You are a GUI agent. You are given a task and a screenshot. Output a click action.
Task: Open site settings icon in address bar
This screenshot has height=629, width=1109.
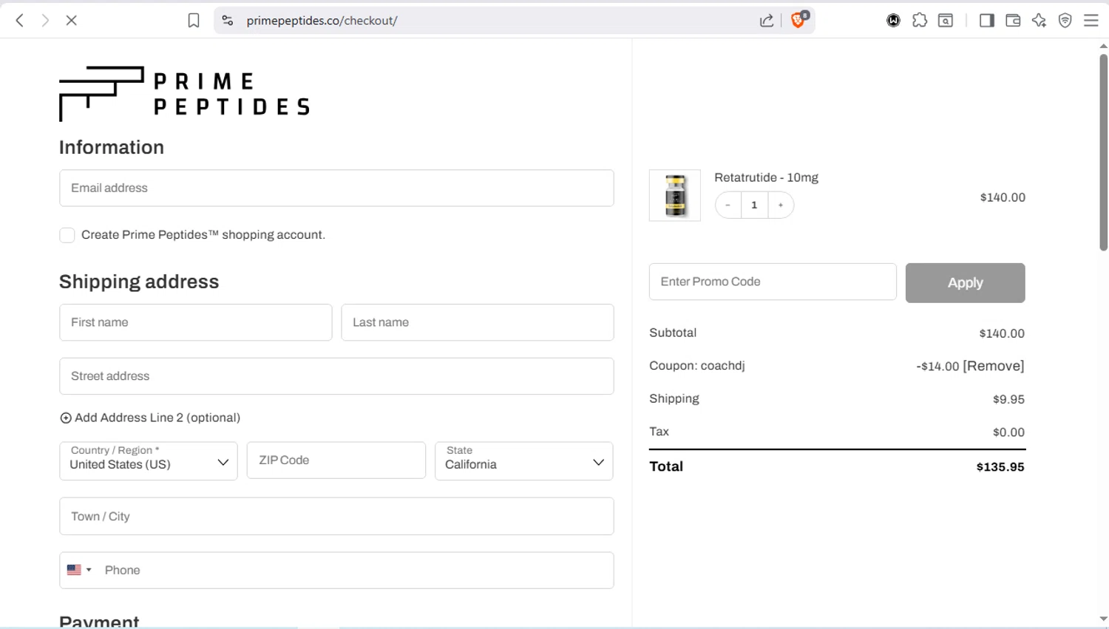pyautogui.click(x=228, y=21)
